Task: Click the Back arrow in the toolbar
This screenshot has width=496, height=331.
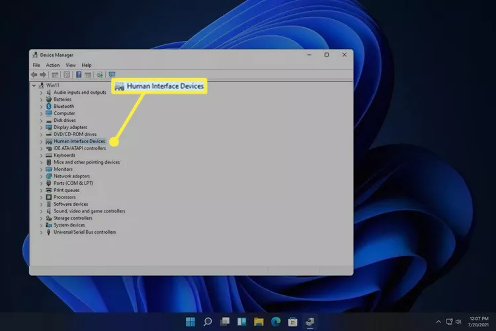Action: pos(34,75)
